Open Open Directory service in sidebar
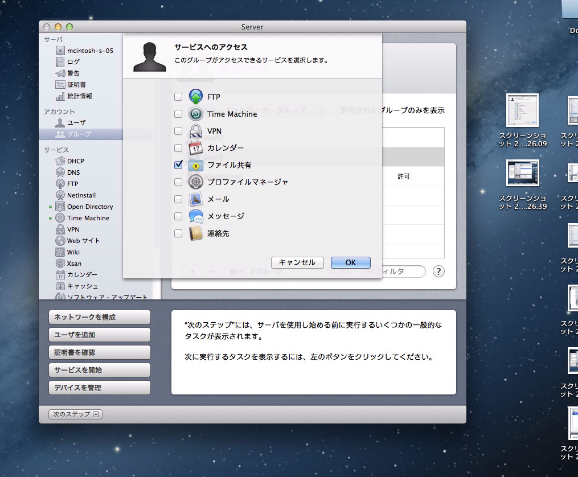 84,207
